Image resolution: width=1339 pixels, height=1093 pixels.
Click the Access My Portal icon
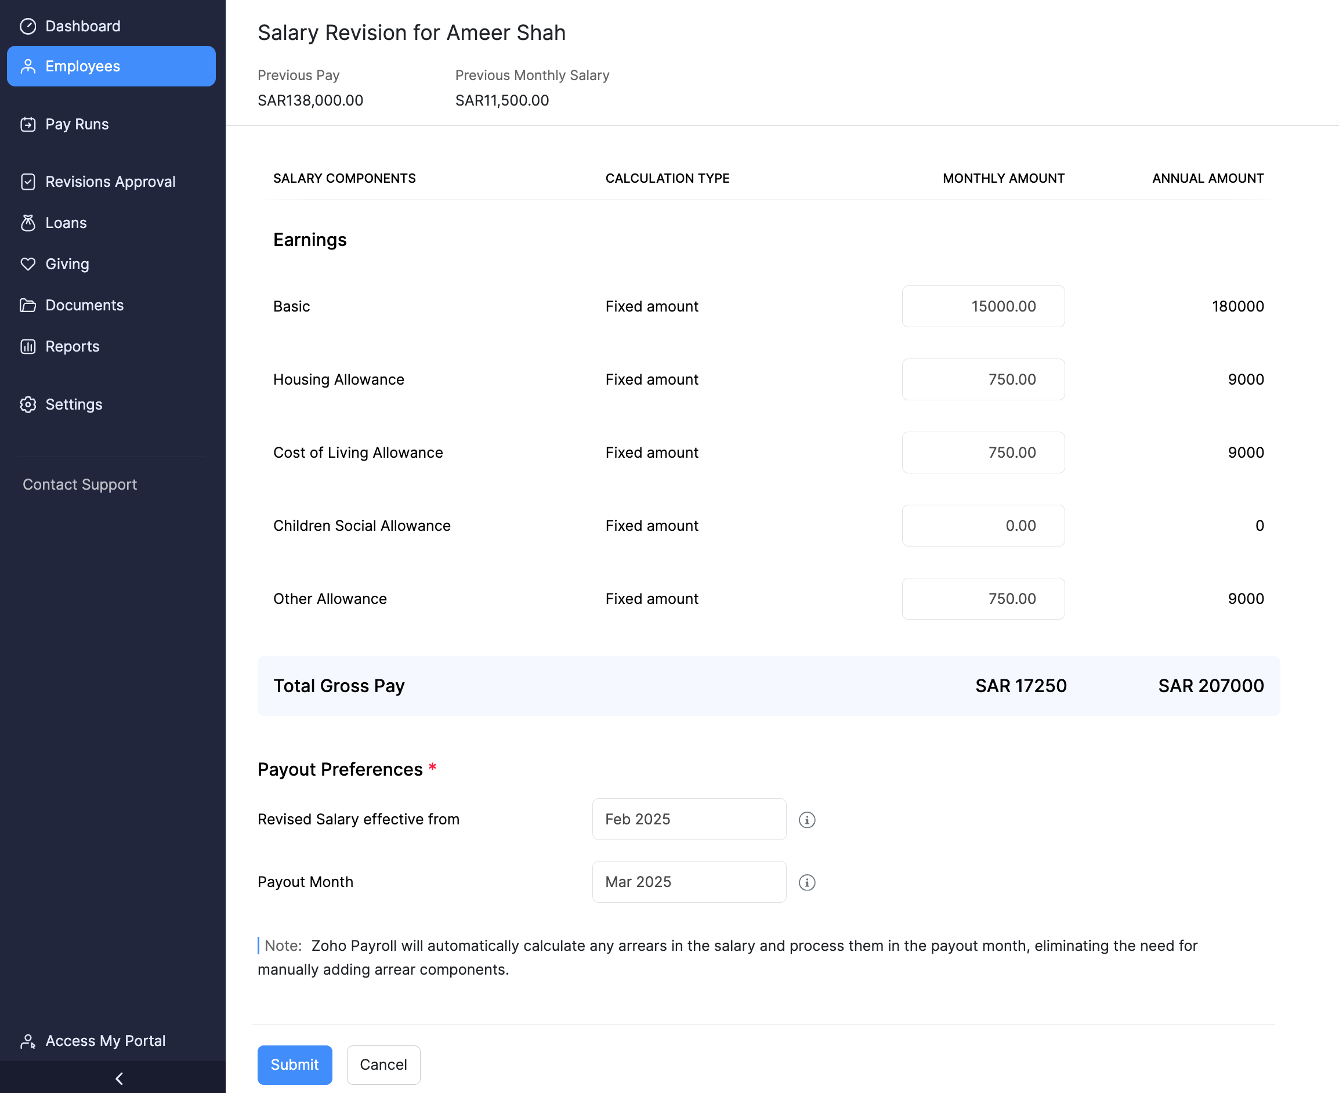pos(28,1041)
